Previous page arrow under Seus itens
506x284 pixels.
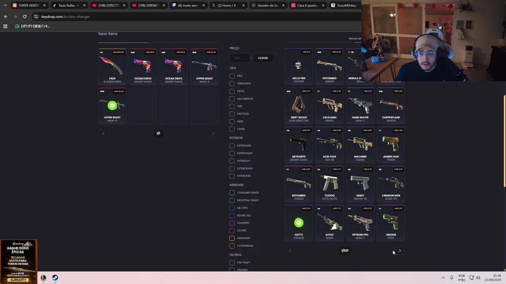tap(103, 134)
